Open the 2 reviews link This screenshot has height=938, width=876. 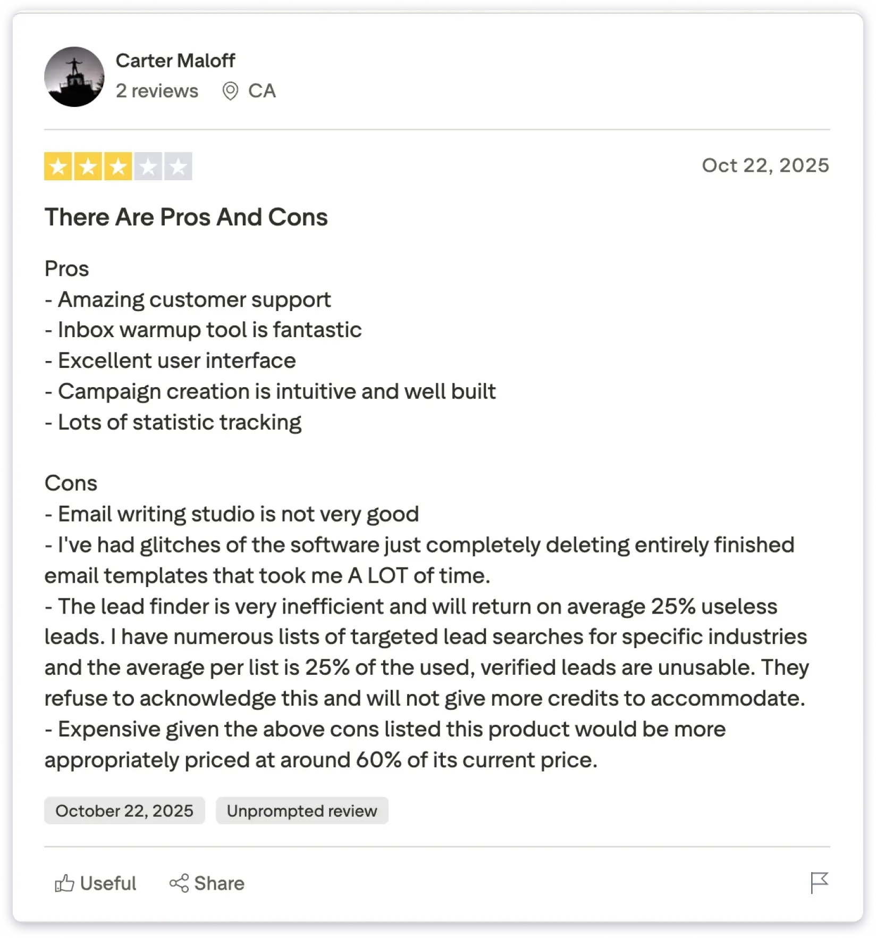click(157, 90)
